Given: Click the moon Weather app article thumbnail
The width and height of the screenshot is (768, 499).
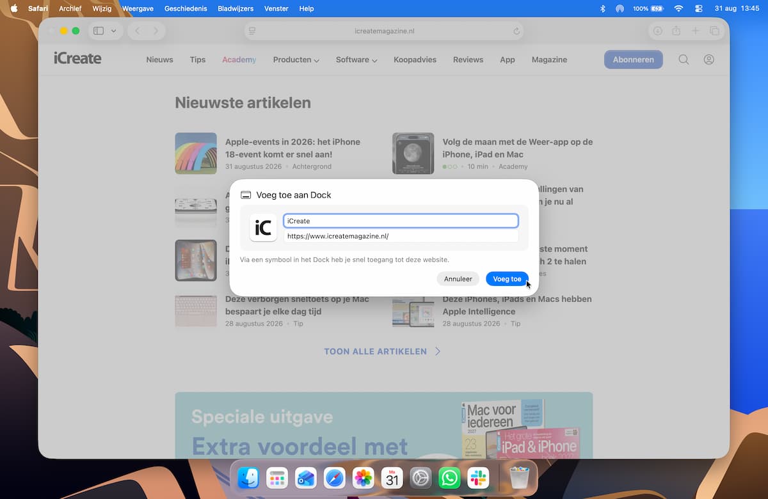Looking at the screenshot, I should [x=413, y=154].
